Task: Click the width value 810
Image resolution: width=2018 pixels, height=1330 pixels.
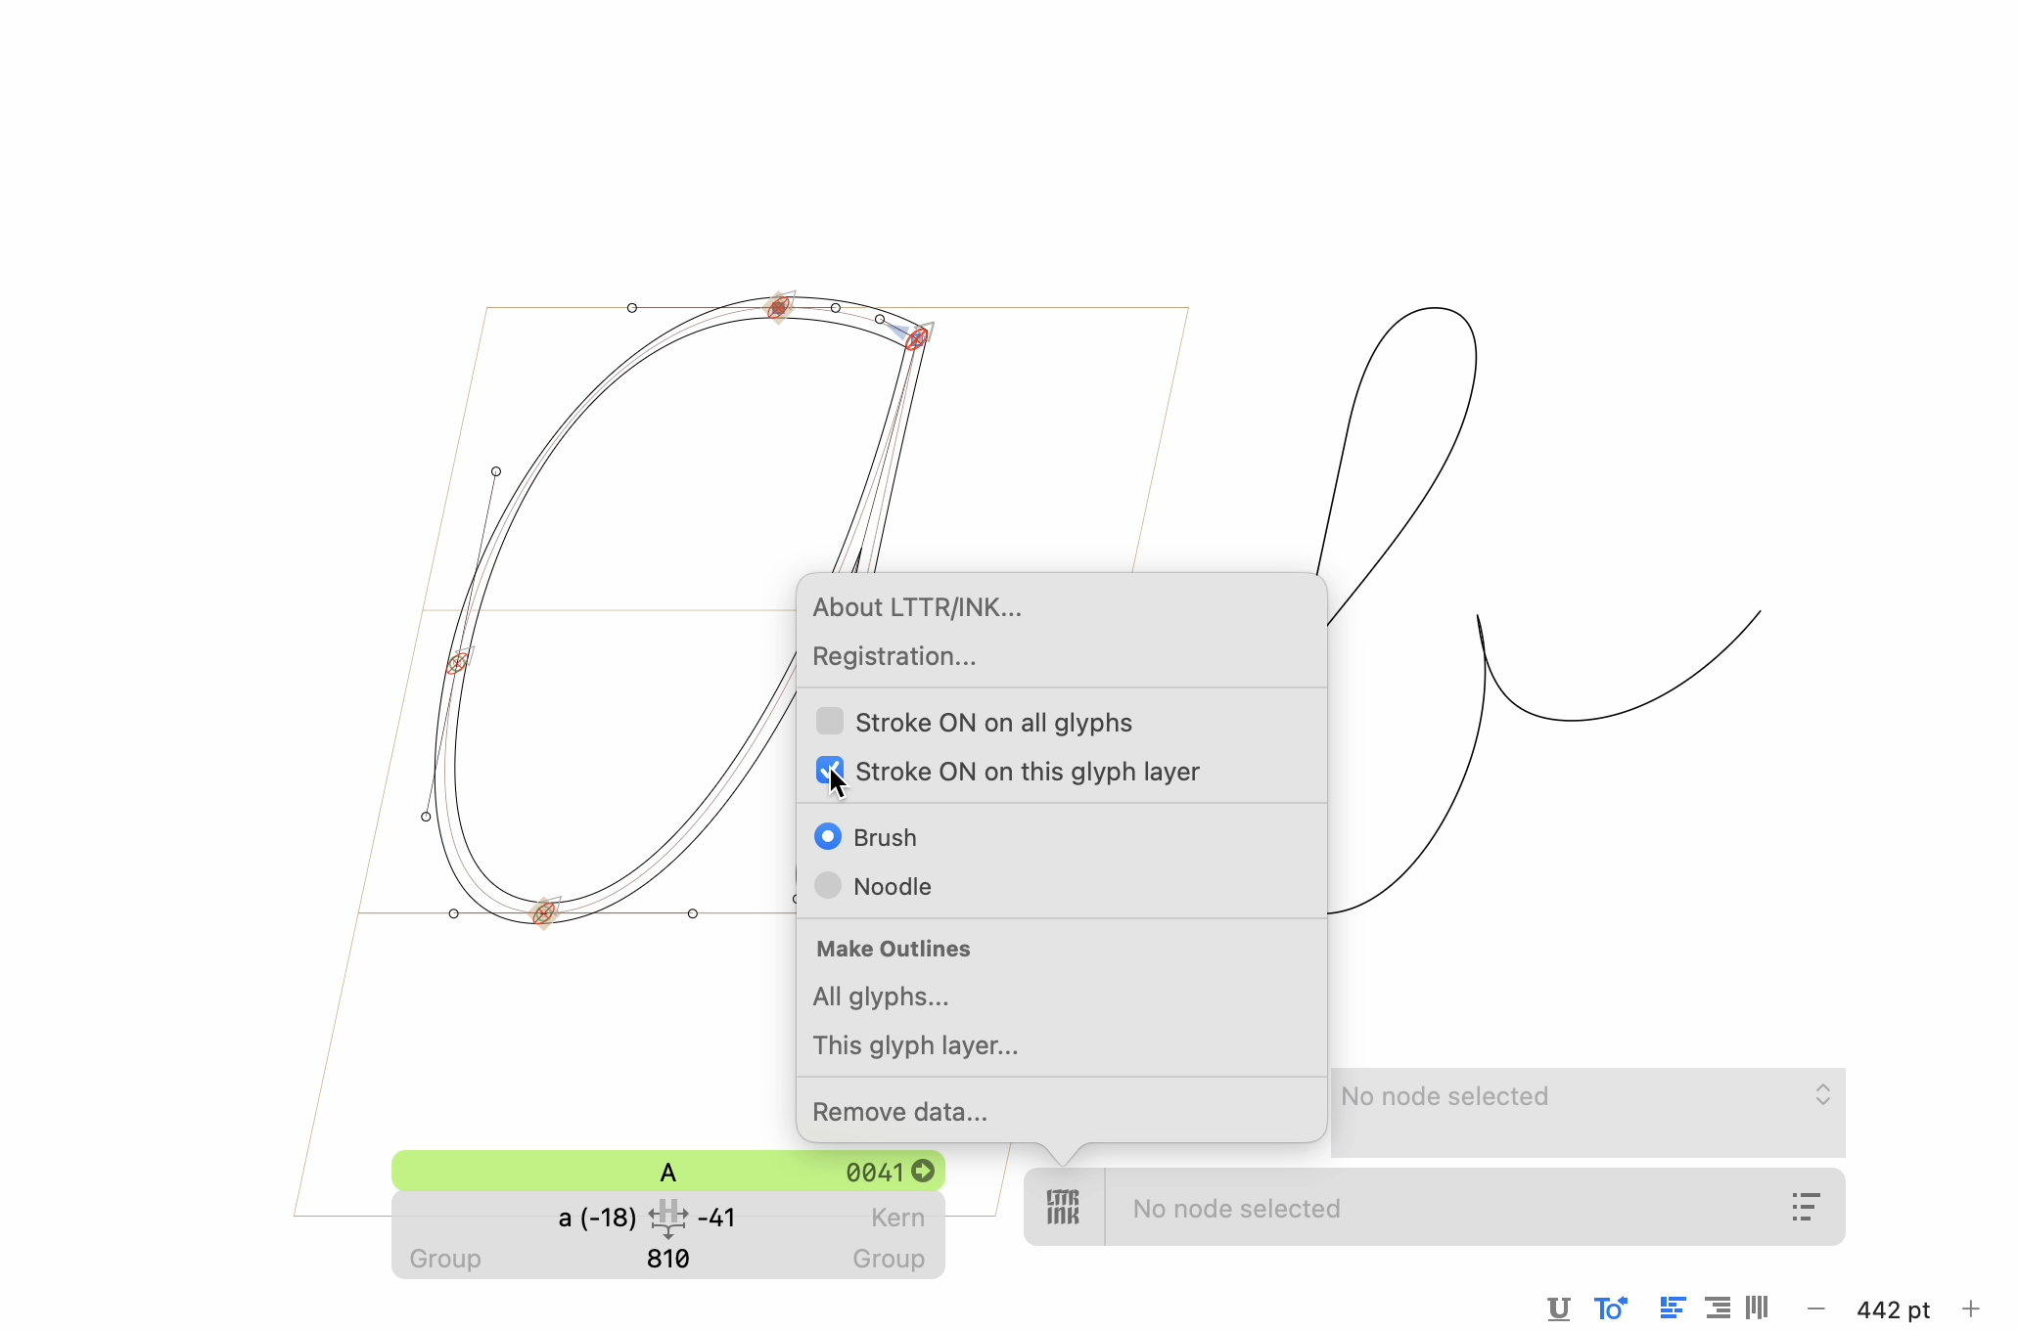Action: point(668,1259)
